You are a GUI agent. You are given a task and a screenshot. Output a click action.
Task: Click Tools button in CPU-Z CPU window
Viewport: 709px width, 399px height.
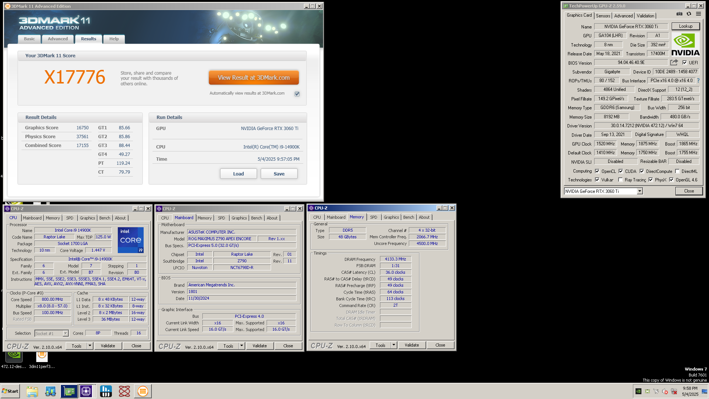tap(76, 346)
